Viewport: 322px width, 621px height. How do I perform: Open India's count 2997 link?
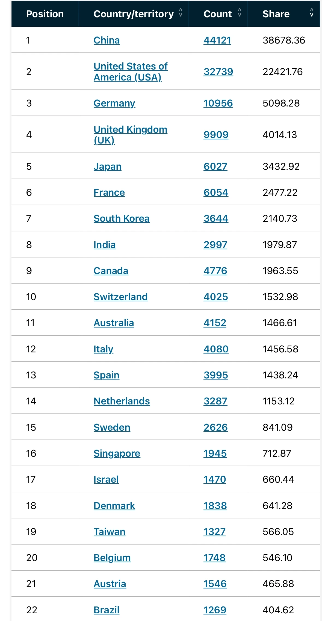point(215,245)
